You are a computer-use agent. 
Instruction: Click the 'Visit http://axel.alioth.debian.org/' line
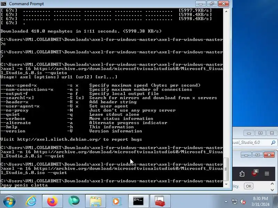(71, 139)
